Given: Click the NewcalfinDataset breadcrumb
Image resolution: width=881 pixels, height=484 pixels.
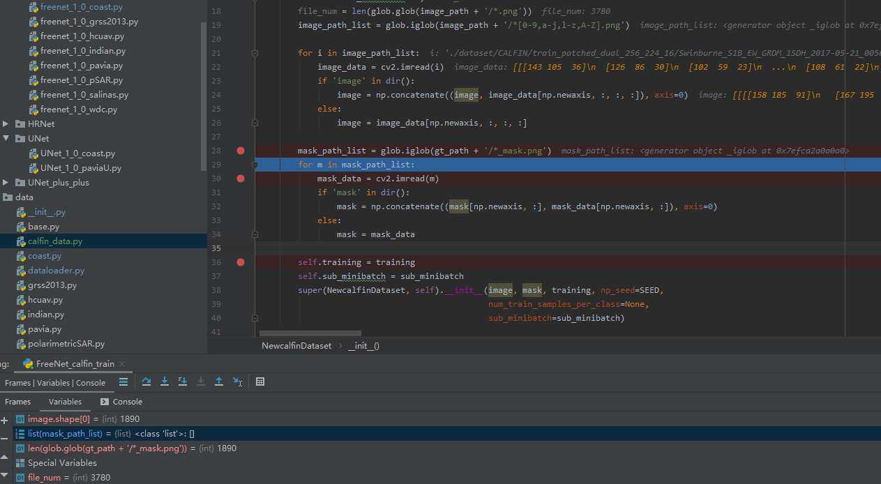Looking at the screenshot, I should pos(296,346).
